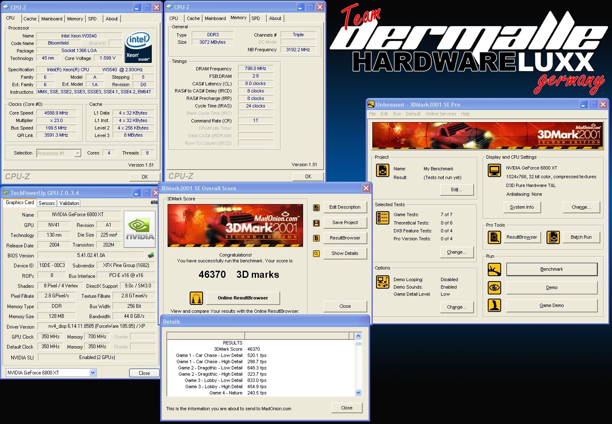This screenshot has width=612, height=424.
Task: Click the Save Project button
Action: pos(345,222)
